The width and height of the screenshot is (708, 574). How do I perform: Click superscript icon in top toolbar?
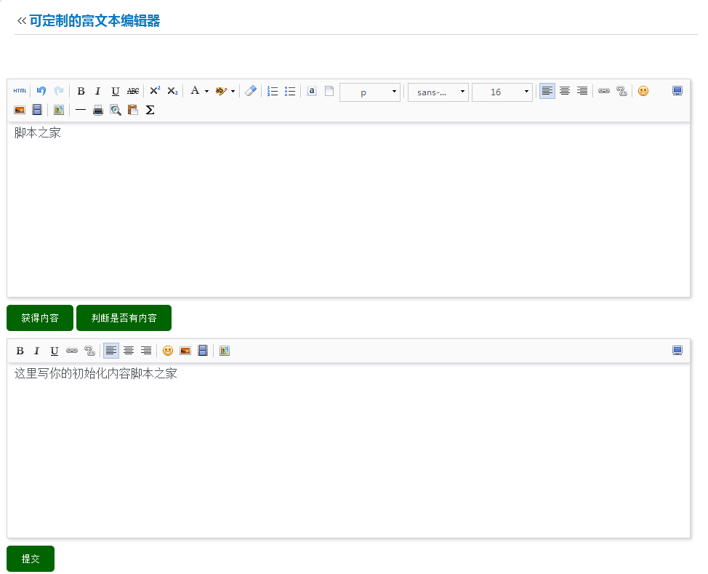coord(155,91)
